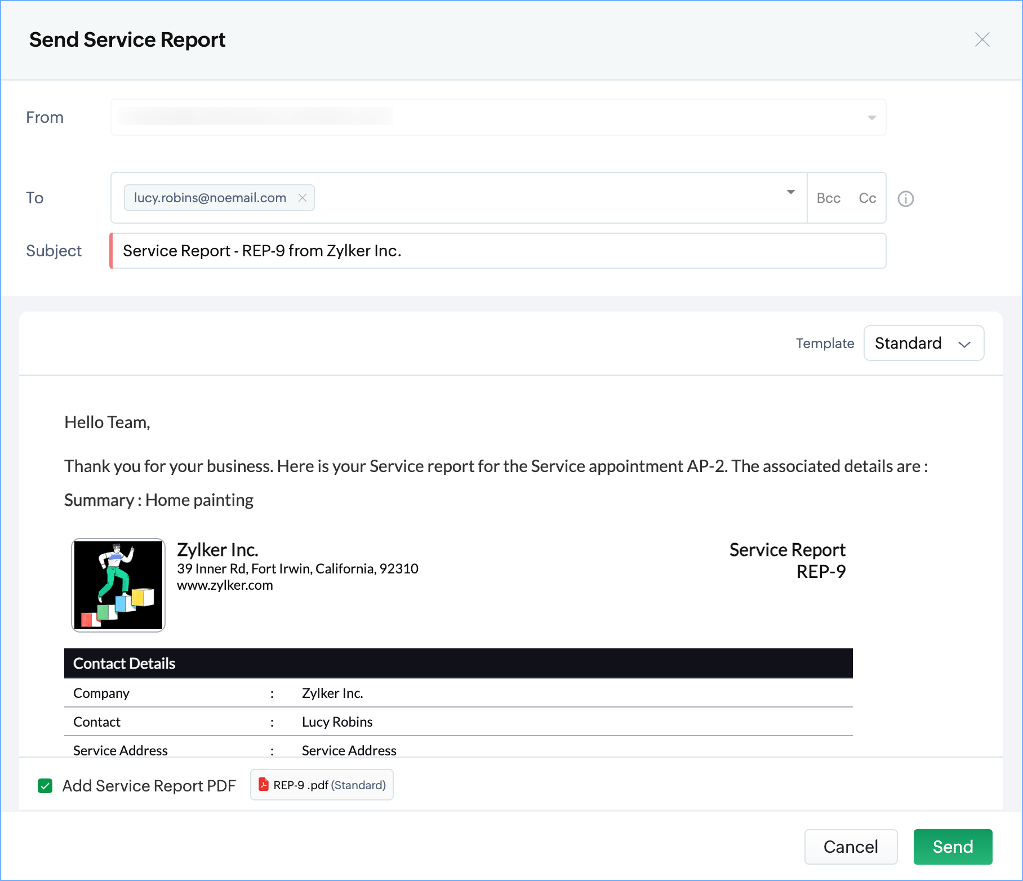This screenshot has height=881, width=1023.
Task: Add a Cc recipient field
Action: click(x=867, y=198)
